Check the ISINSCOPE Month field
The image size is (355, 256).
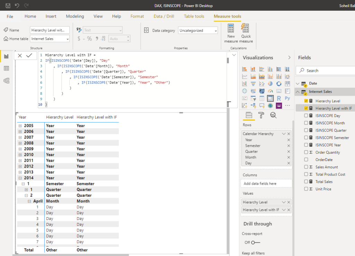tap(306, 123)
